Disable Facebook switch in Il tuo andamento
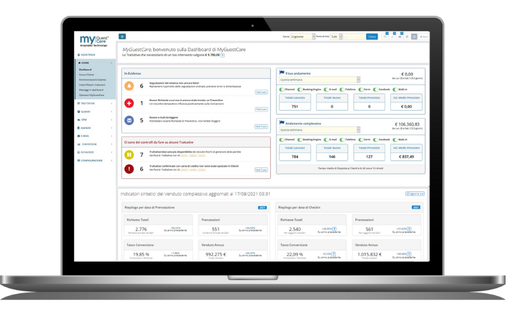This screenshot has height=316, width=506. [x=374, y=89]
